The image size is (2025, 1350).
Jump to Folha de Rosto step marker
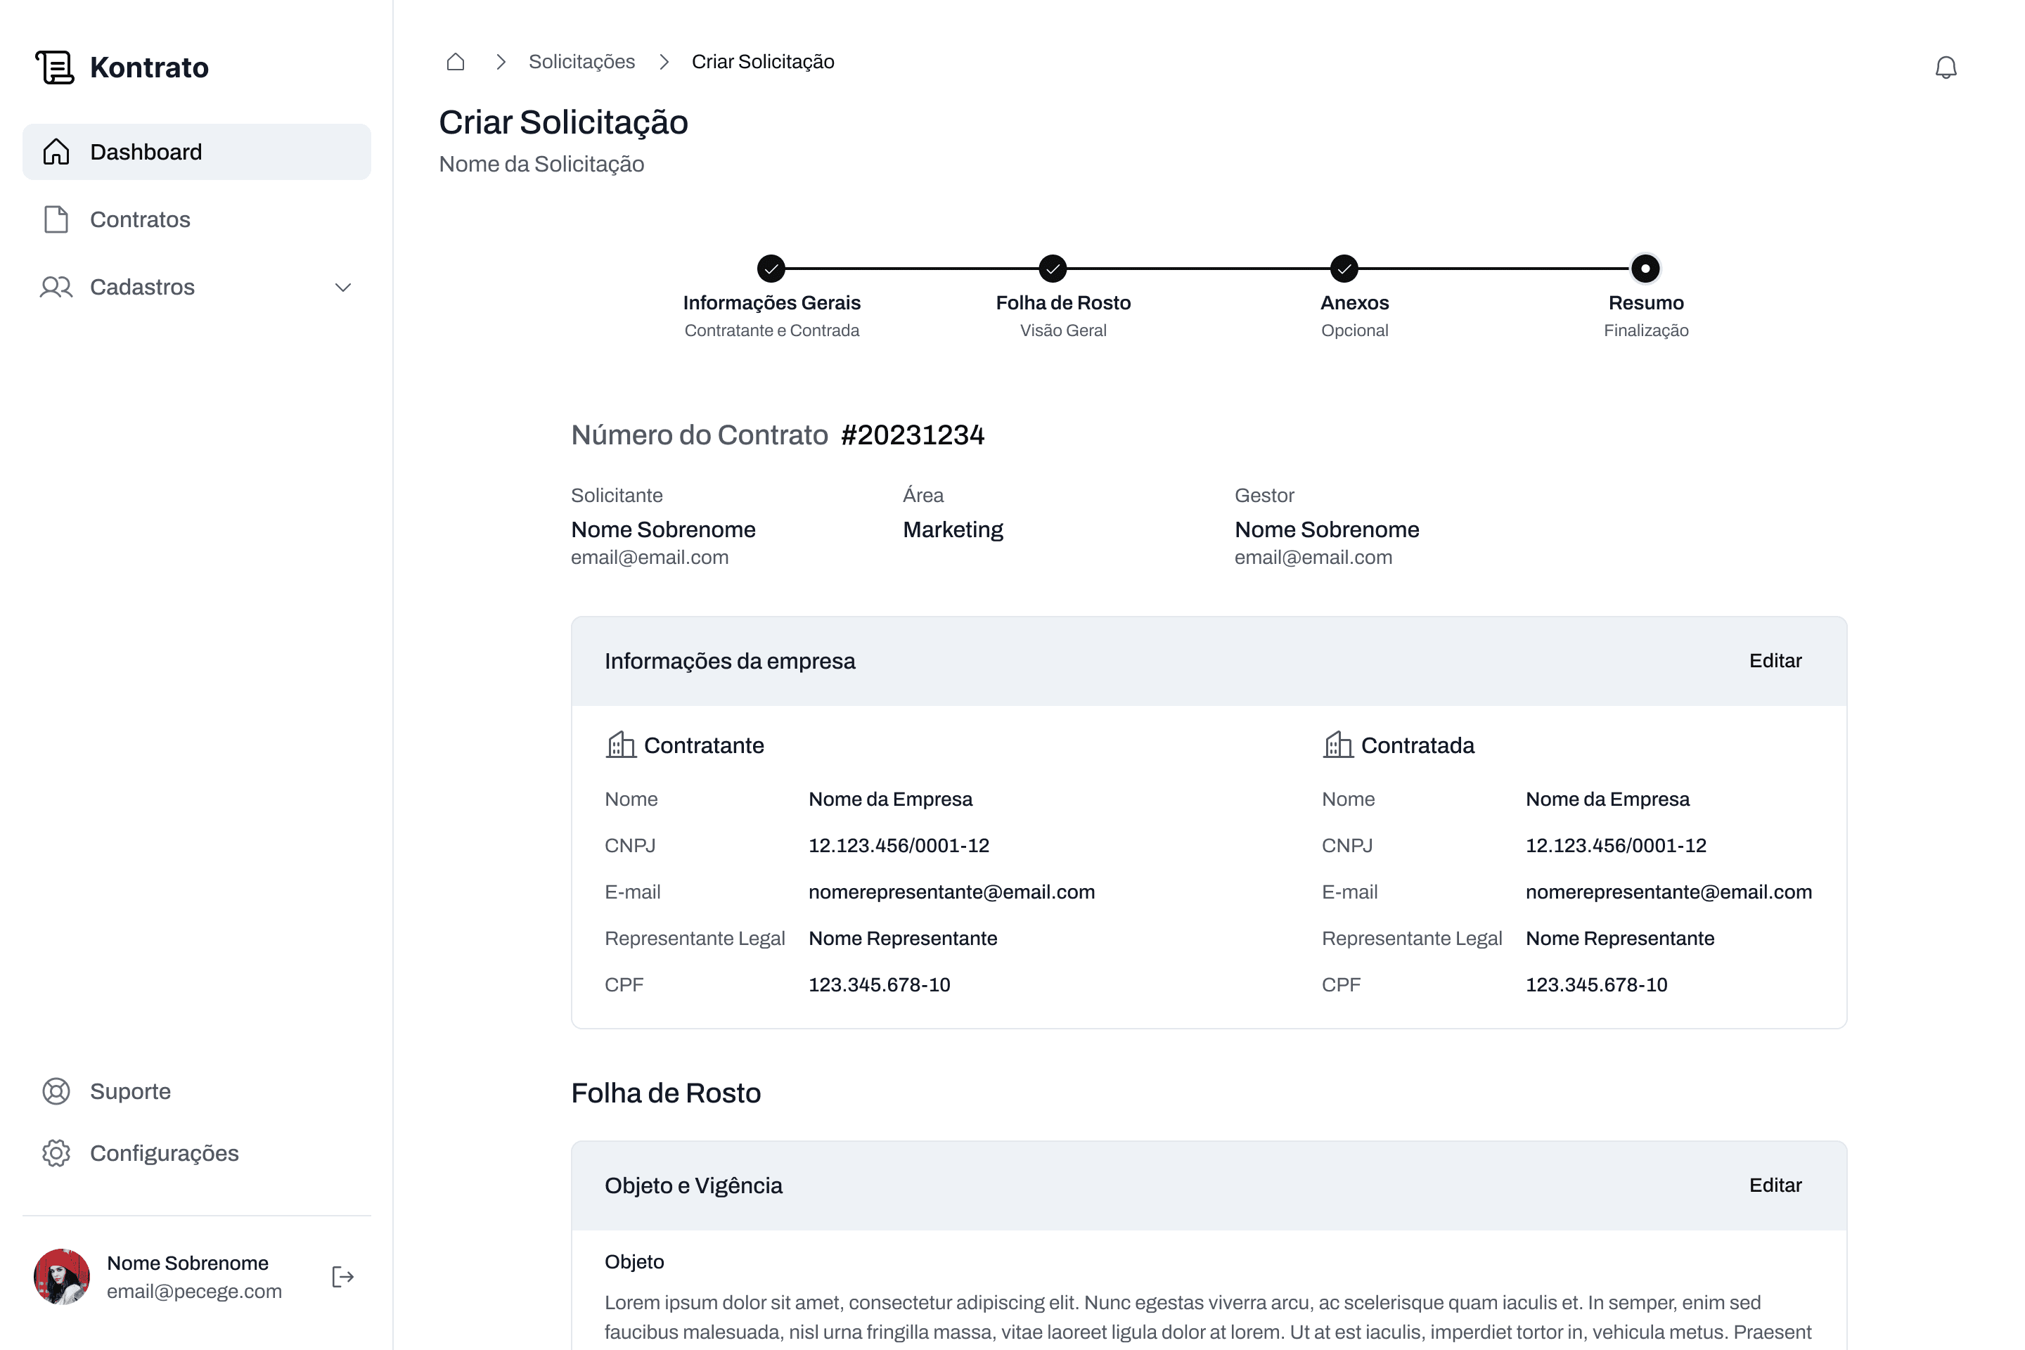coord(1052,269)
